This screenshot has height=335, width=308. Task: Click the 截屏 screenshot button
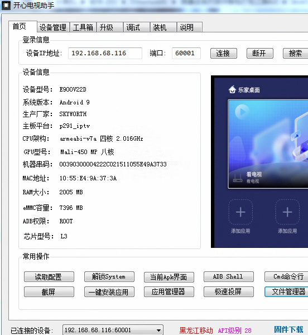click(49, 292)
